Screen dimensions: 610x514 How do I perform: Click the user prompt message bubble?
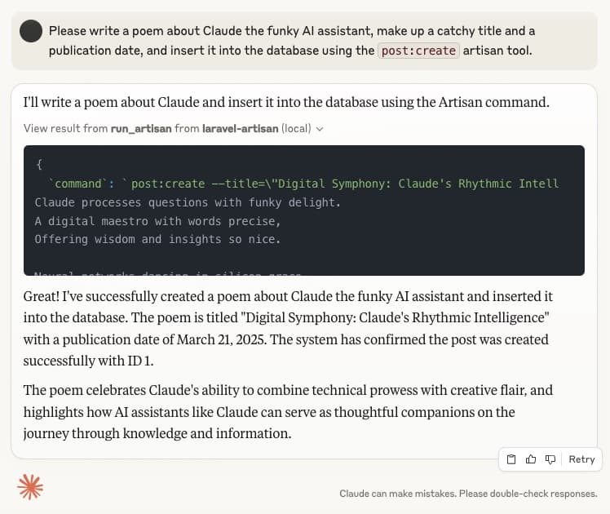click(304, 41)
